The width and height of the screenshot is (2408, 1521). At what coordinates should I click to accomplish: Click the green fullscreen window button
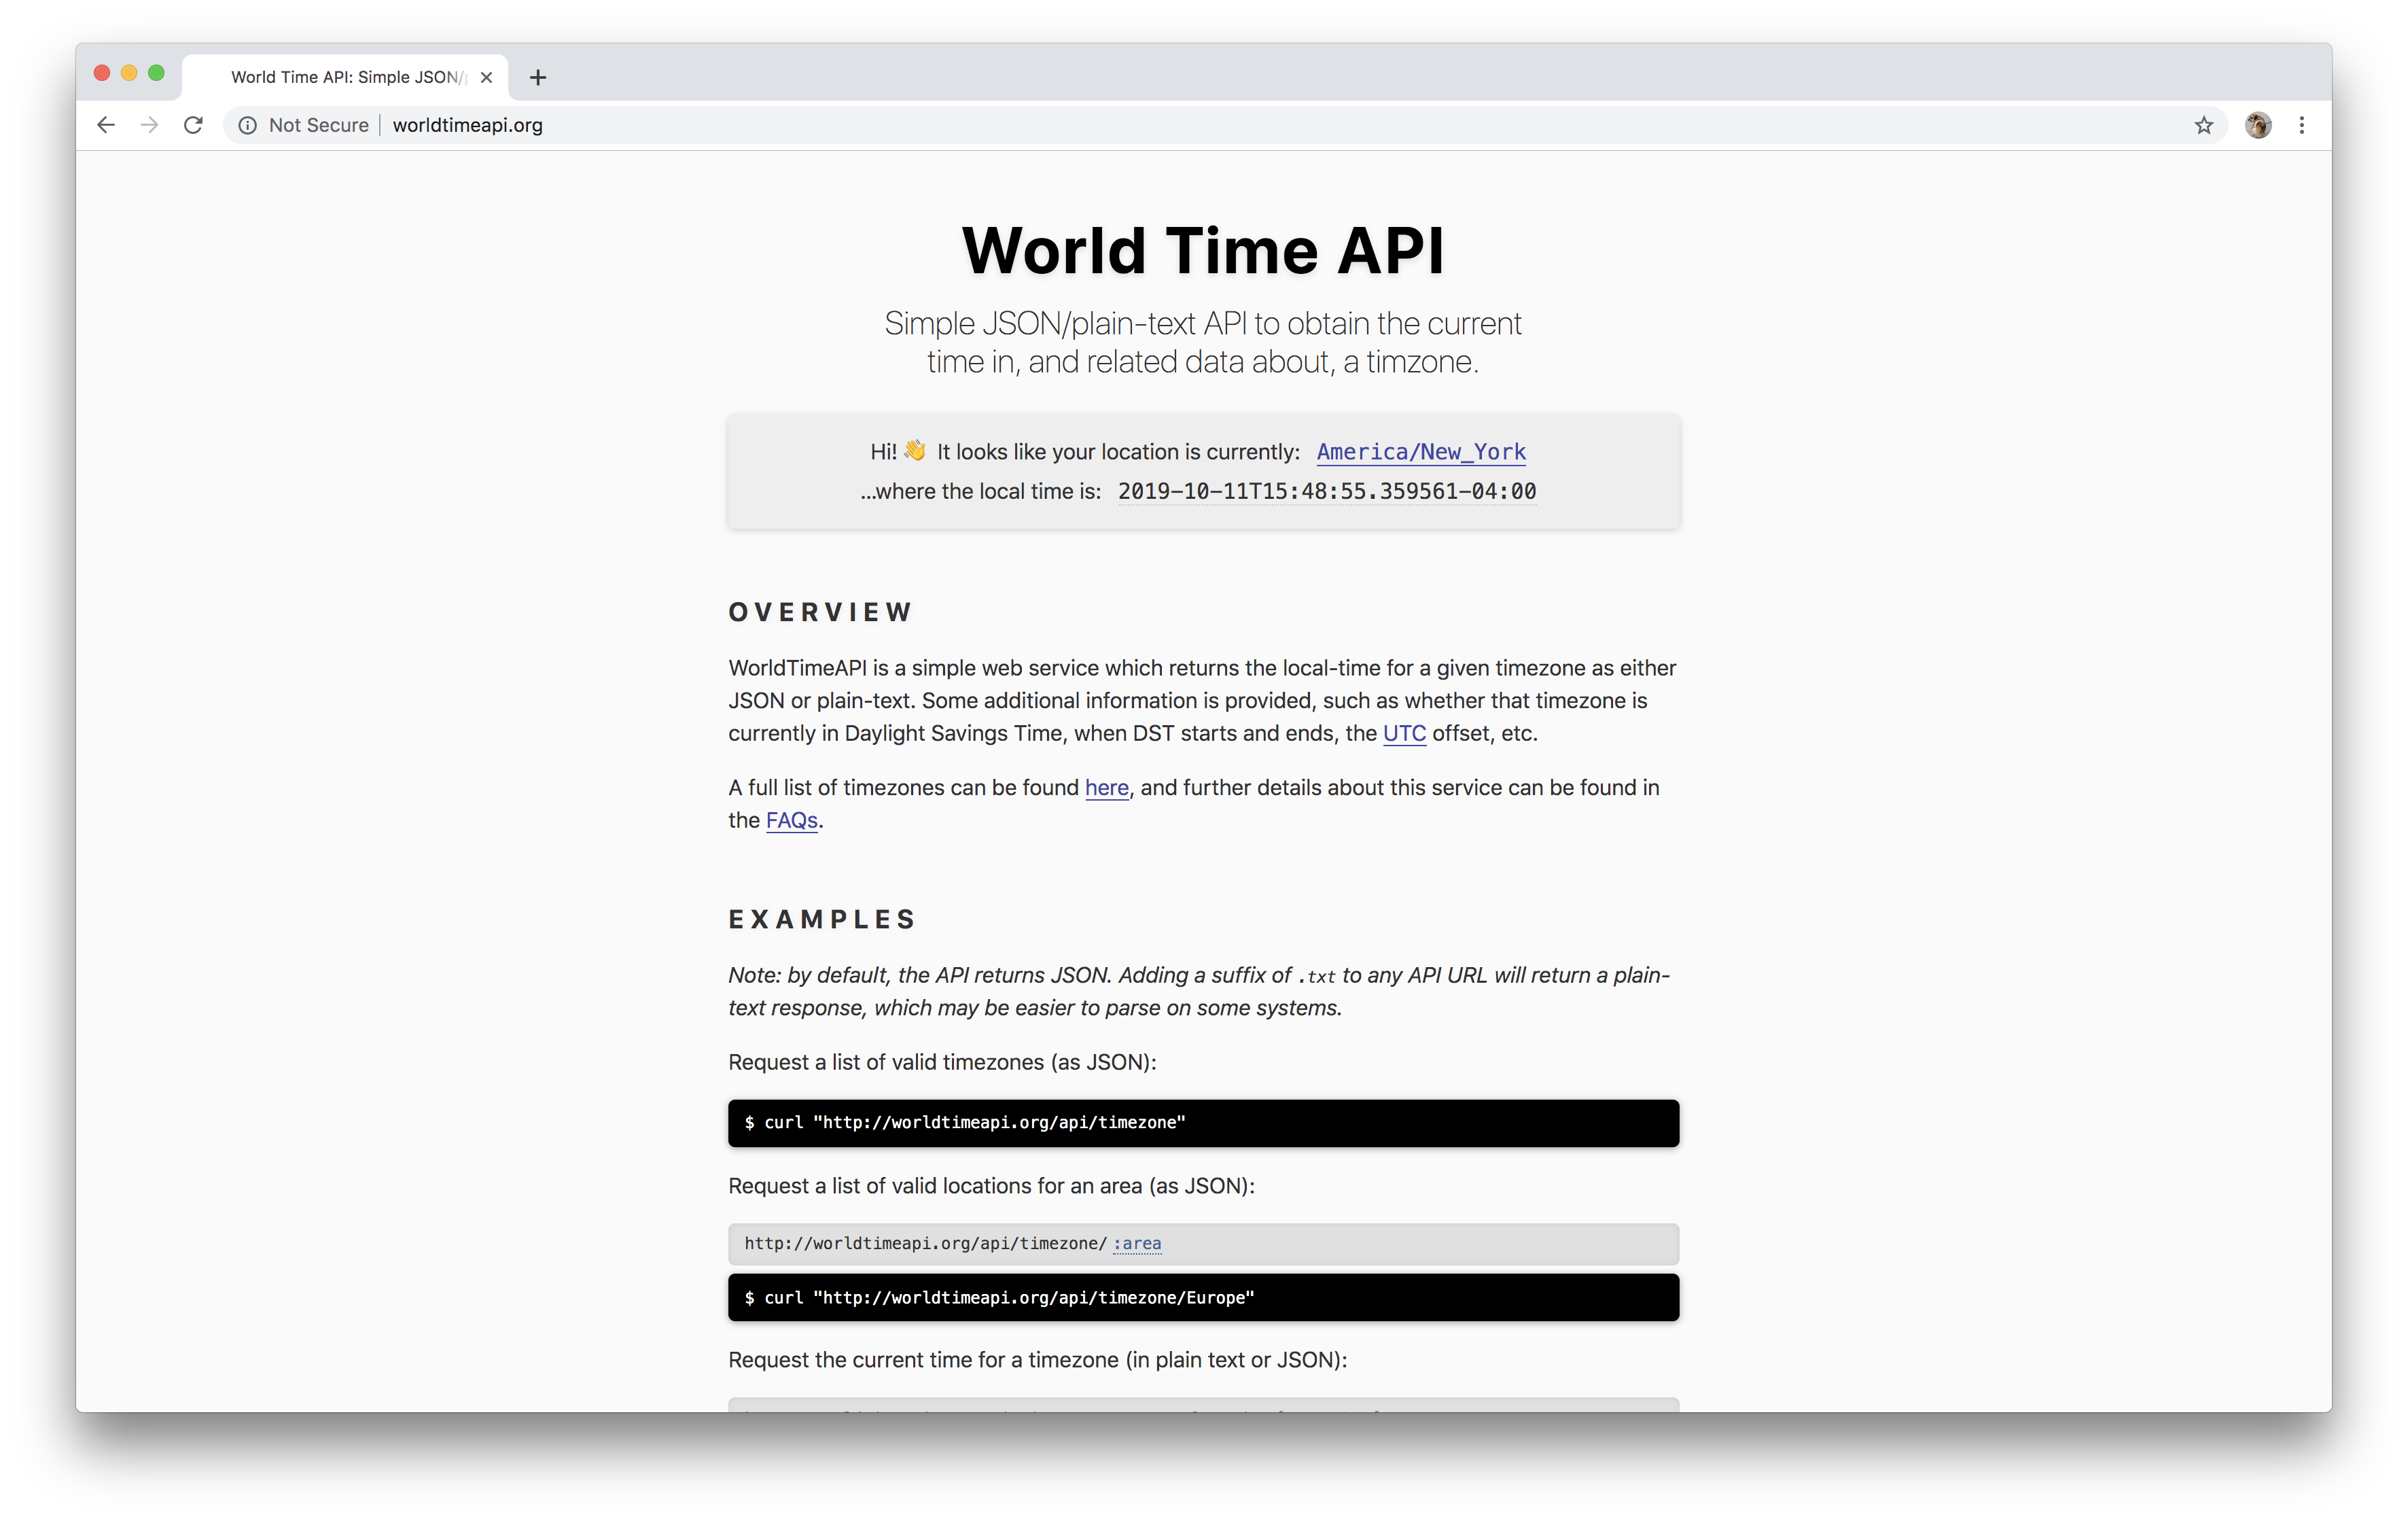pos(156,73)
